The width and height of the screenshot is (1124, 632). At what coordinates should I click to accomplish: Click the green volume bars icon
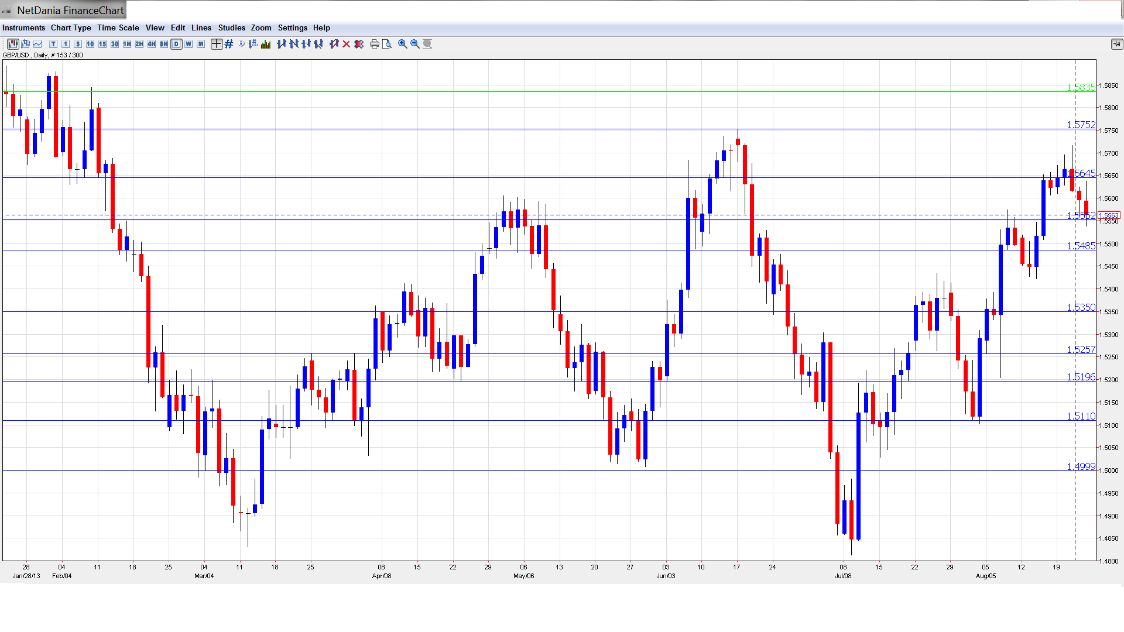pyautogui.click(x=266, y=44)
